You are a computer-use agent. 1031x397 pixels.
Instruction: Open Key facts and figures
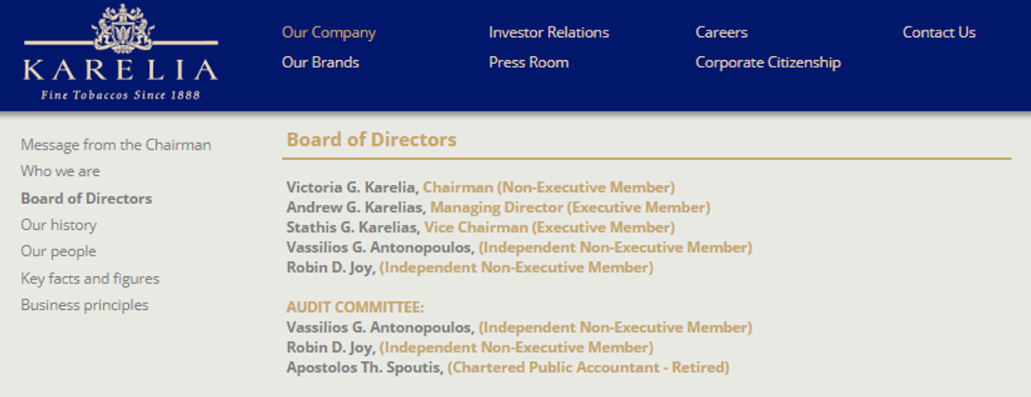(x=90, y=279)
